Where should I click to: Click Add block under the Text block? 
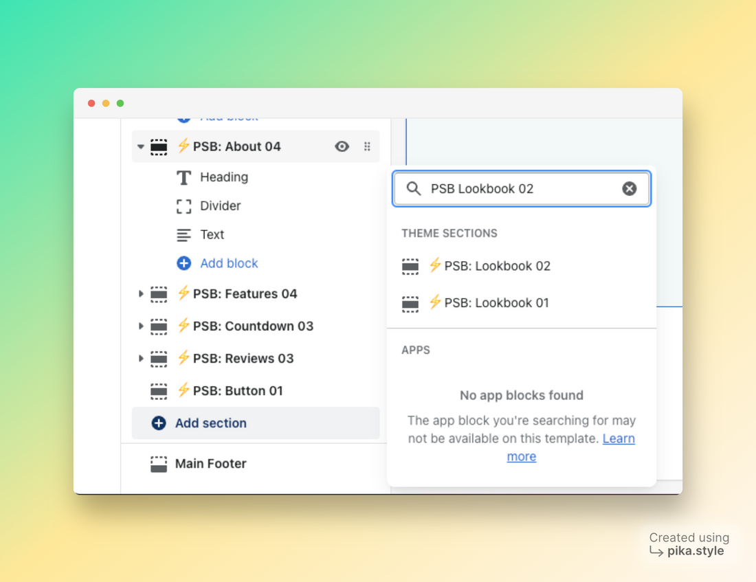[x=229, y=263]
